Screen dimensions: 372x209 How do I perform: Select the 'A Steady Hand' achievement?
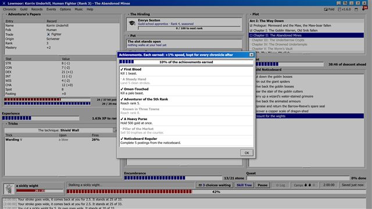(x=186, y=81)
